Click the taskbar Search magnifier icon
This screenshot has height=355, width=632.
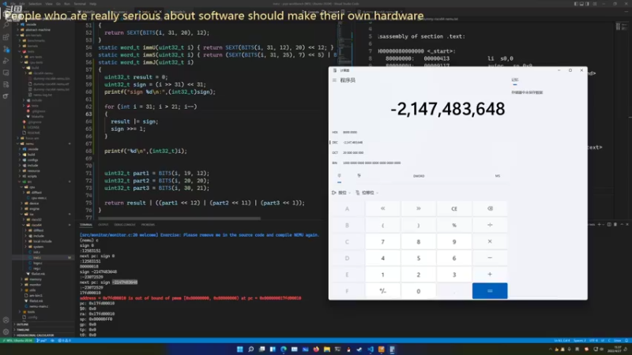(x=250, y=349)
